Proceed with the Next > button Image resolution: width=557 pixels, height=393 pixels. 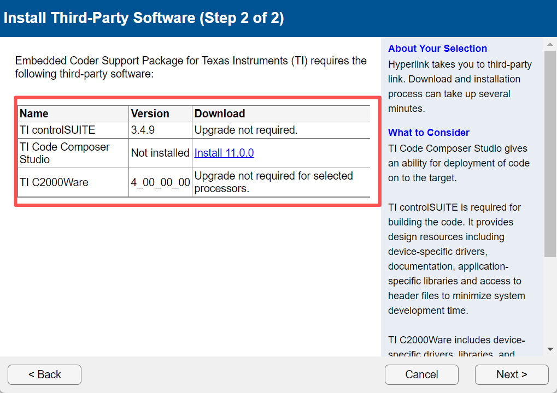[x=512, y=374]
